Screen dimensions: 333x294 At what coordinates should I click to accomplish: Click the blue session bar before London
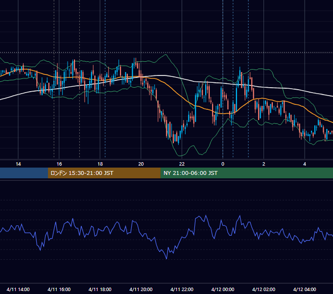click(24, 173)
